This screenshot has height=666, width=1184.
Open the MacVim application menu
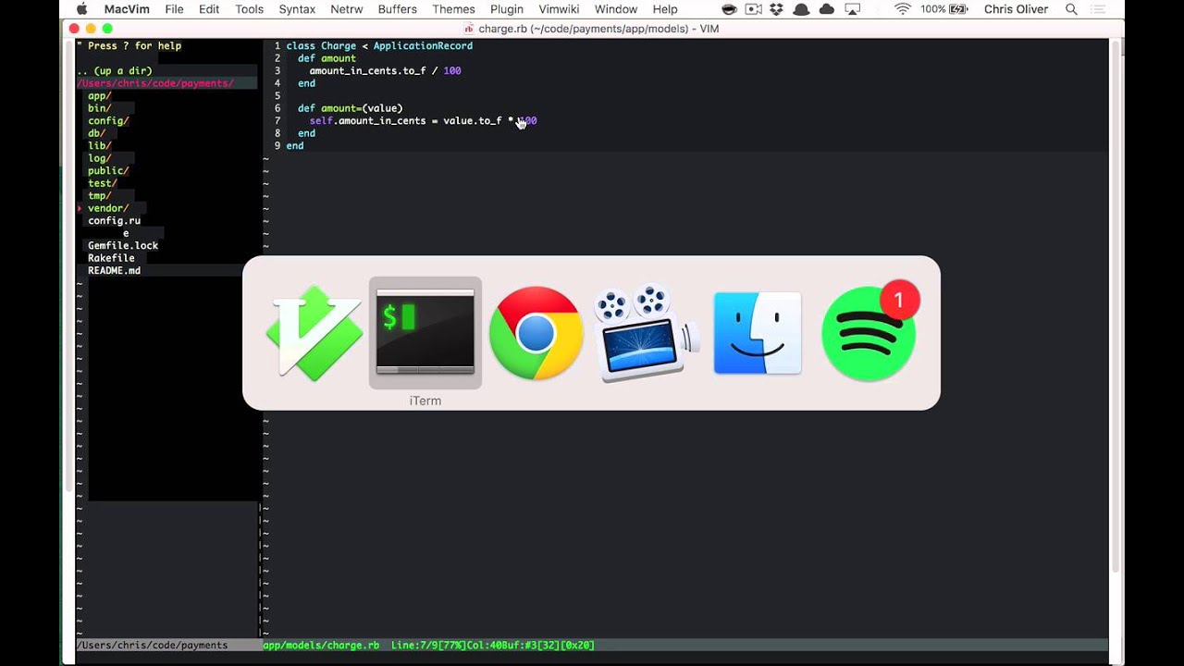click(x=128, y=9)
